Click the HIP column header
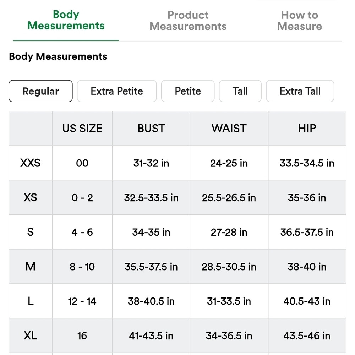The height and width of the screenshot is (355, 355). click(307, 129)
